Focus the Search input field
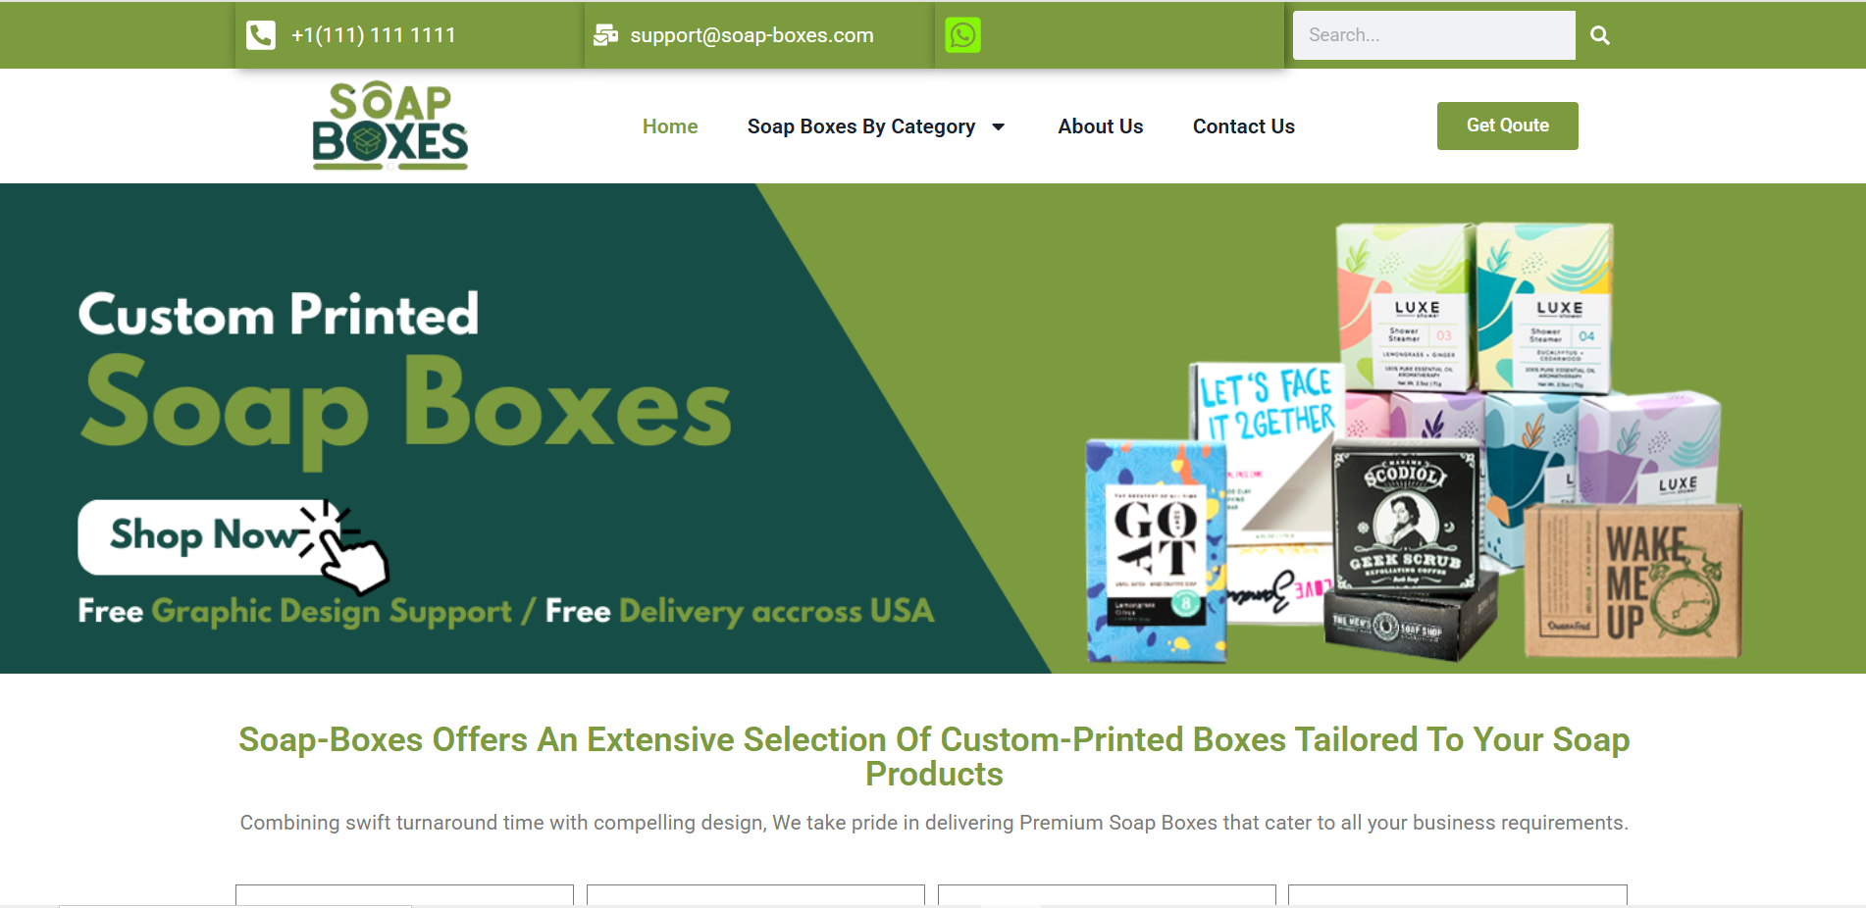 1433,35
